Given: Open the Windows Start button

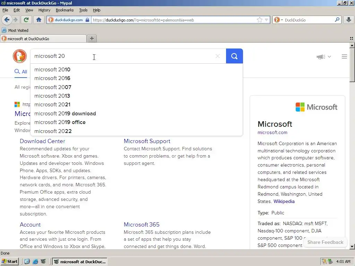Looking at the screenshot, I should 9,261.
